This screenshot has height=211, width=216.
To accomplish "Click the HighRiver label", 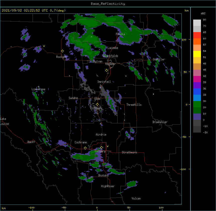I will click(x=108, y=186).
